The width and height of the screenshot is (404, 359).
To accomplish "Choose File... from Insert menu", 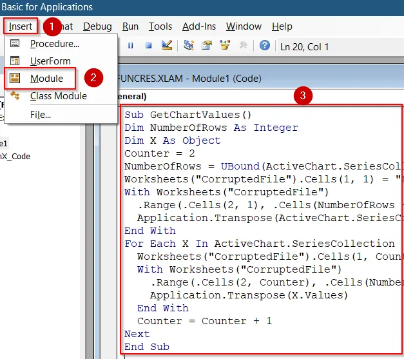I will [x=61, y=115].
